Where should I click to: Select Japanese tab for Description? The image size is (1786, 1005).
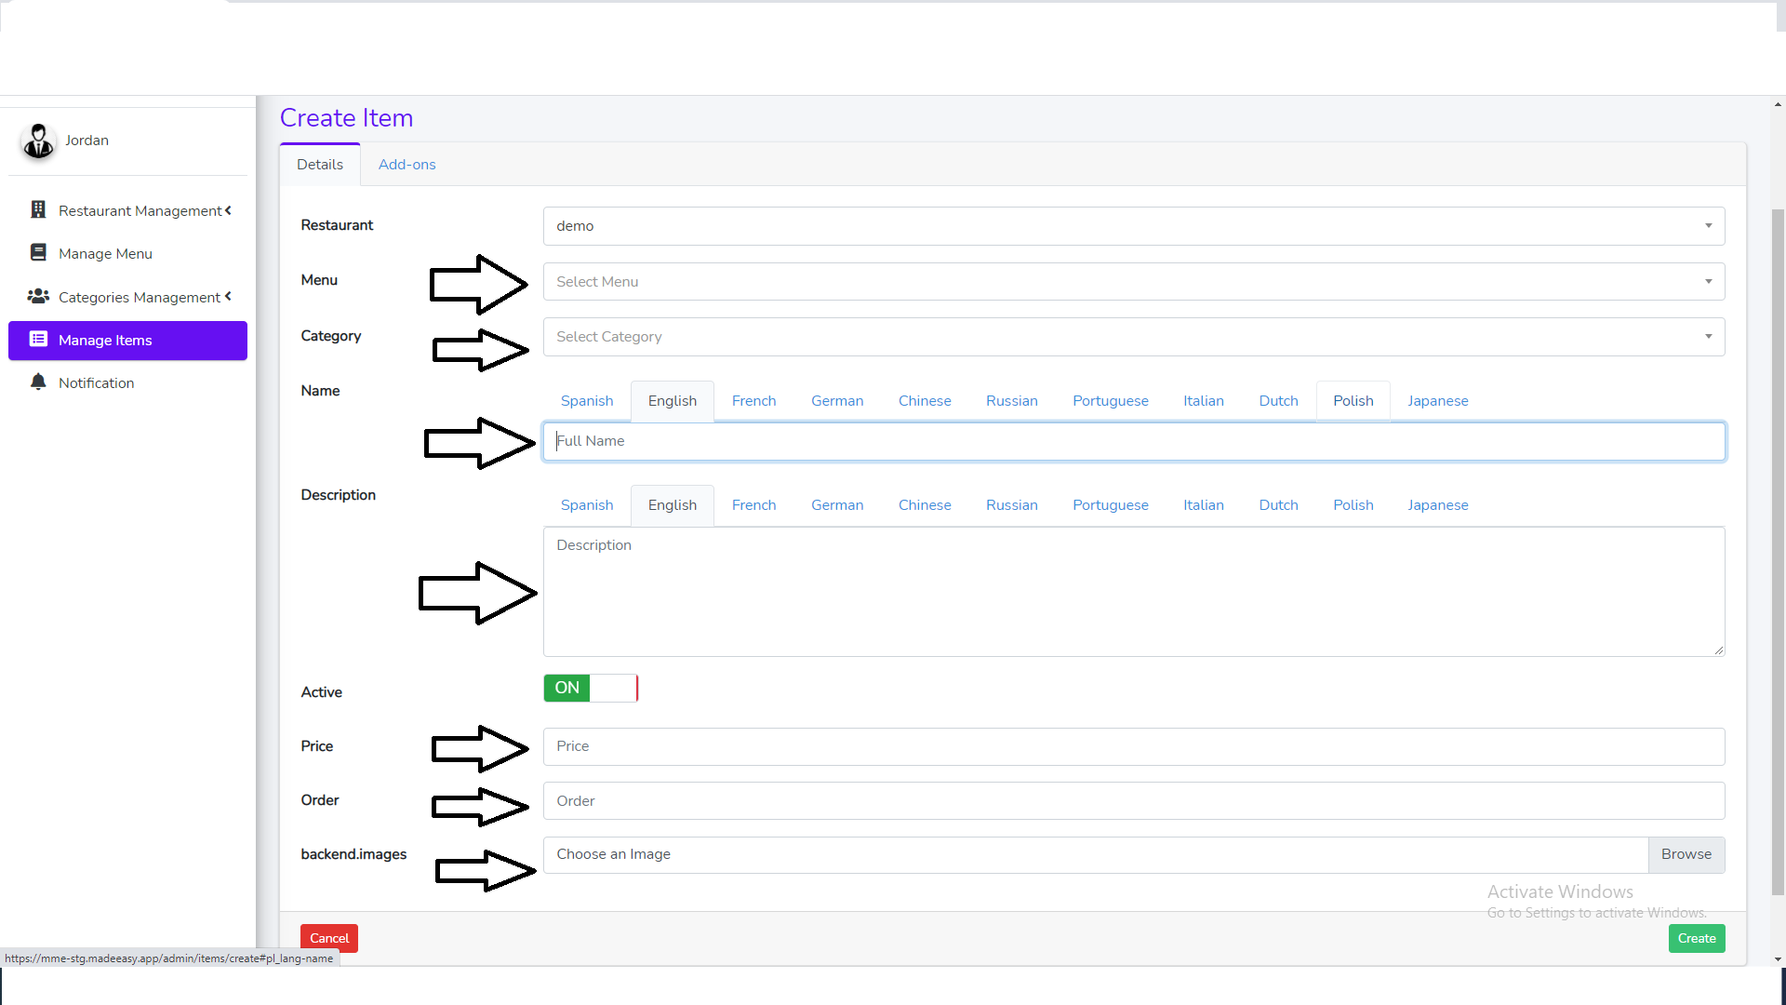coord(1438,505)
